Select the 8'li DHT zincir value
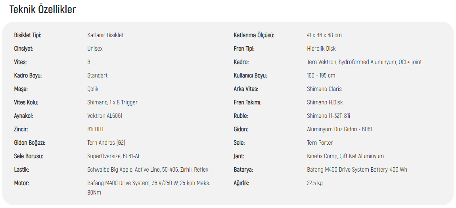The image size is (456, 208). click(x=96, y=129)
